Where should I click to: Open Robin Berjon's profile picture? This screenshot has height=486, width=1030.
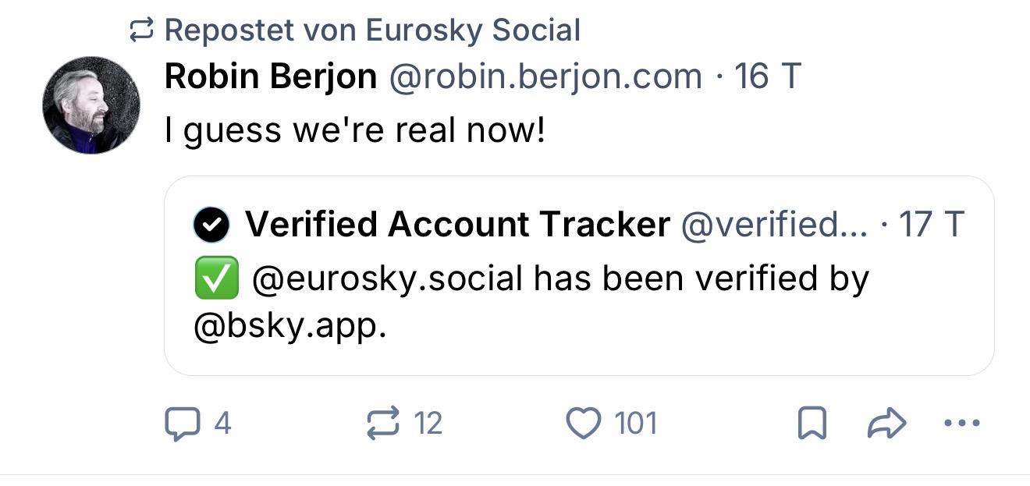tap(91, 105)
